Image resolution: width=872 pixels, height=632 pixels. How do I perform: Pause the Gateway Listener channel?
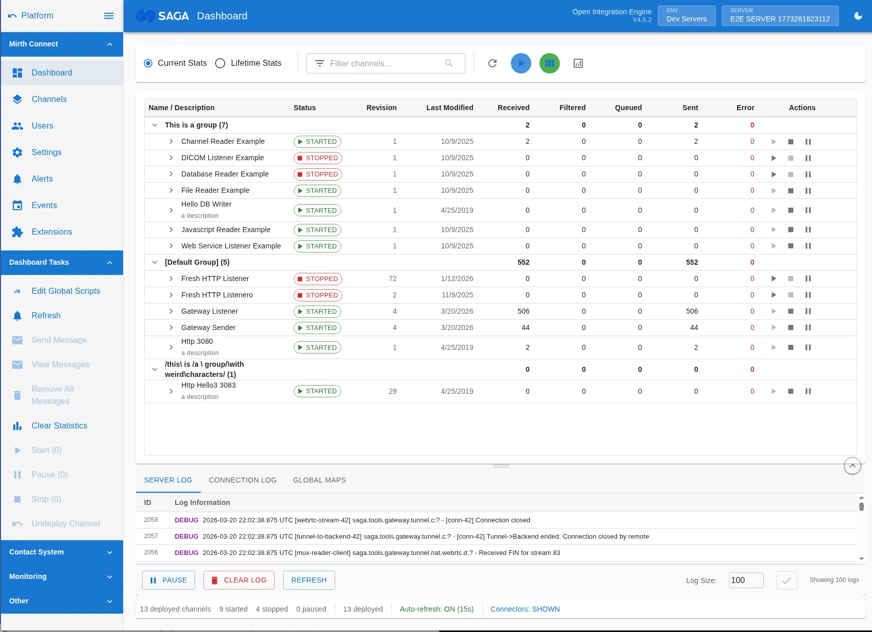click(x=808, y=311)
